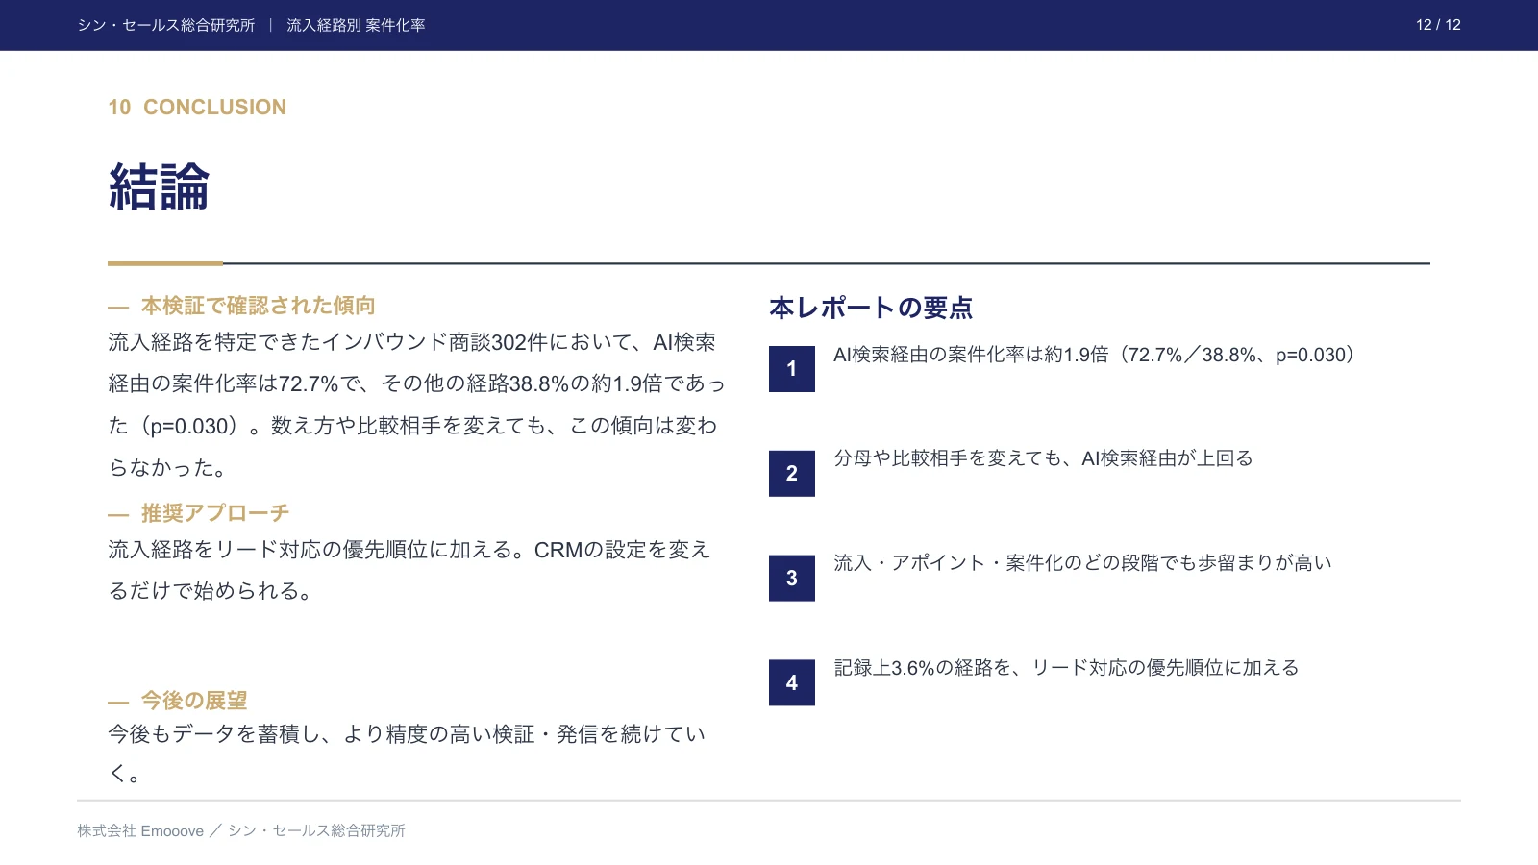Image resolution: width=1538 pixels, height=865 pixels.
Task: Click the numbered badge 4
Action: click(x=791, y=682)
